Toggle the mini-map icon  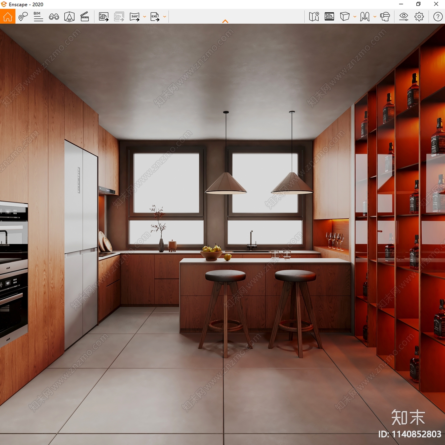coord(314,17)
